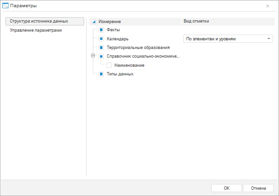Toggle the Календарь dimension checkbox
The height and width of the screenshot is (196, 279).
(101, 38)
